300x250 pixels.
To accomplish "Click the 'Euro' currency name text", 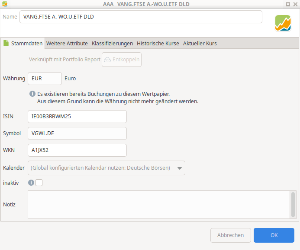I will click(70, 79).
